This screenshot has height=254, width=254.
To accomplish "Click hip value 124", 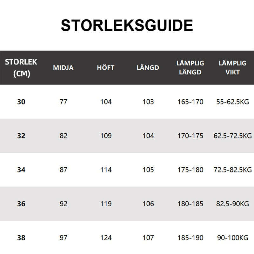I will (106, 237).
